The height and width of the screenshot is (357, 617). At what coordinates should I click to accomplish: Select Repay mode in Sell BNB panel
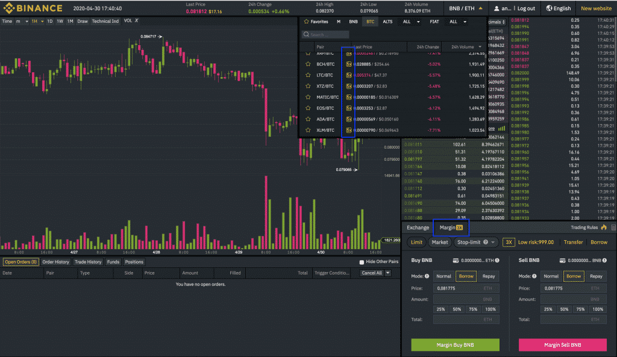click(x=596, y=276)
